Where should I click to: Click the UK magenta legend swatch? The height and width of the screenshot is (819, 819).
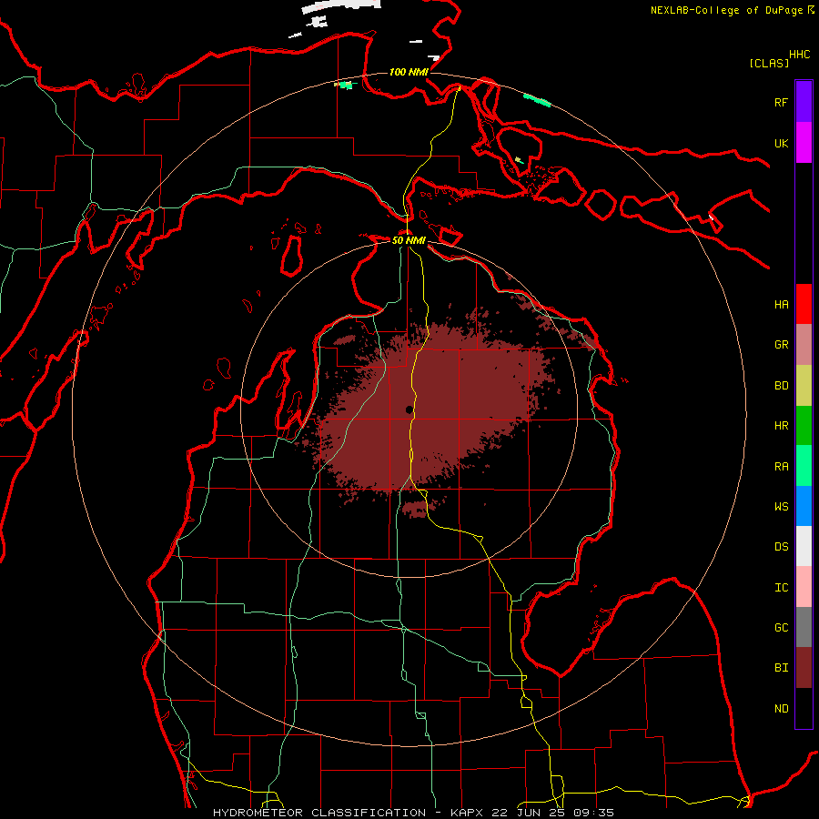pyautogui.click(x=804, y=143)
